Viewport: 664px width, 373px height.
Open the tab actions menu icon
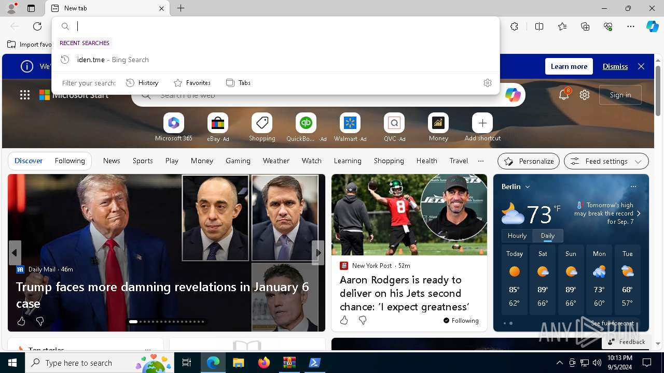(31, 8)
